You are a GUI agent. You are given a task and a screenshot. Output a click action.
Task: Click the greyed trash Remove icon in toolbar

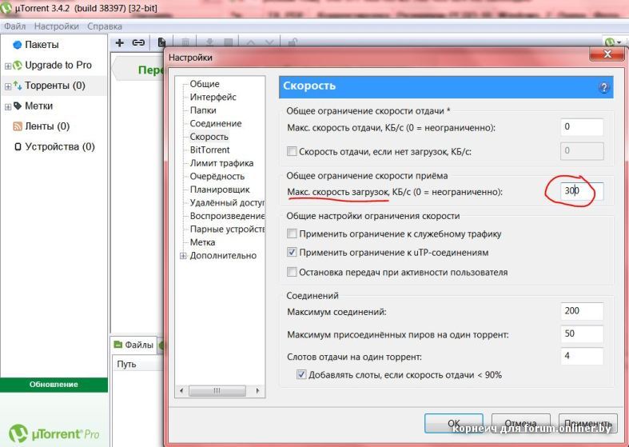click(x=185, y=42)
